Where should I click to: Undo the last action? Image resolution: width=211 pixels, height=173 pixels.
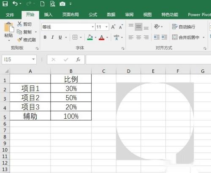click(x=15, y=3)
